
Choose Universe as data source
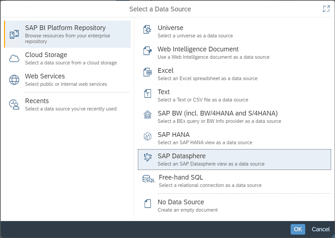[x=234, y=31]
